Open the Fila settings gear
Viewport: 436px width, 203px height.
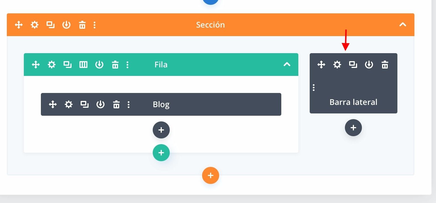52,65
